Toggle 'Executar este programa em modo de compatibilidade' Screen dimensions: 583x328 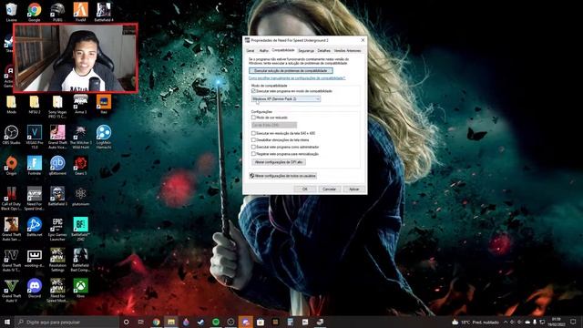click(x=253, y=91)
